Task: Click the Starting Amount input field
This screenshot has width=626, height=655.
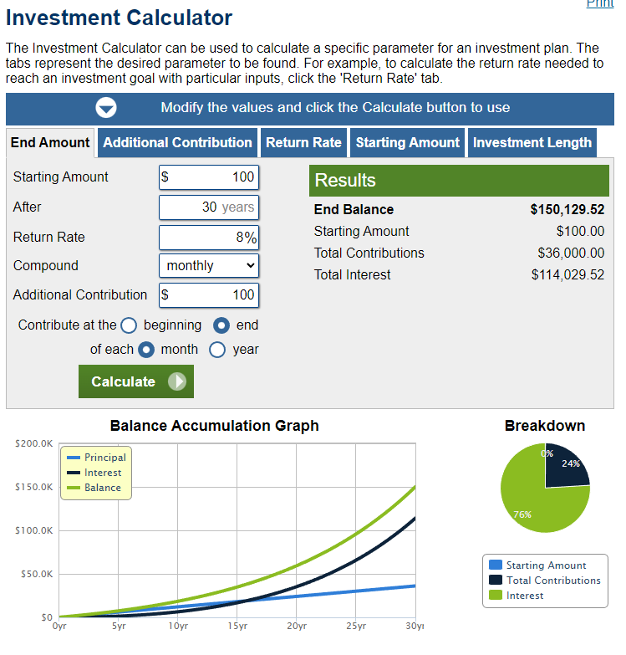Action: coord(208,177)
